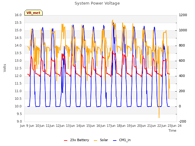
Task: Click the Jun 9 date tick label
Action: [x=24, y=126]
